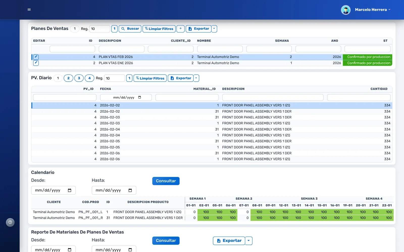Viewport: 404px width, 252px height.
Task: Go to PV. Diario page 4
Action: point(89,78)
